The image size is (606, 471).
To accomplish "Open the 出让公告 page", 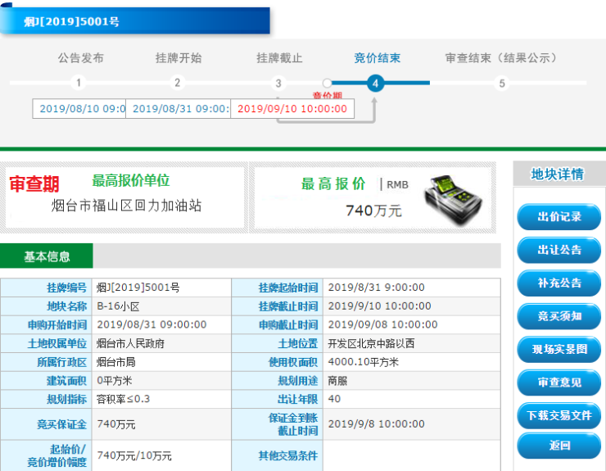I will coord(559,250).
